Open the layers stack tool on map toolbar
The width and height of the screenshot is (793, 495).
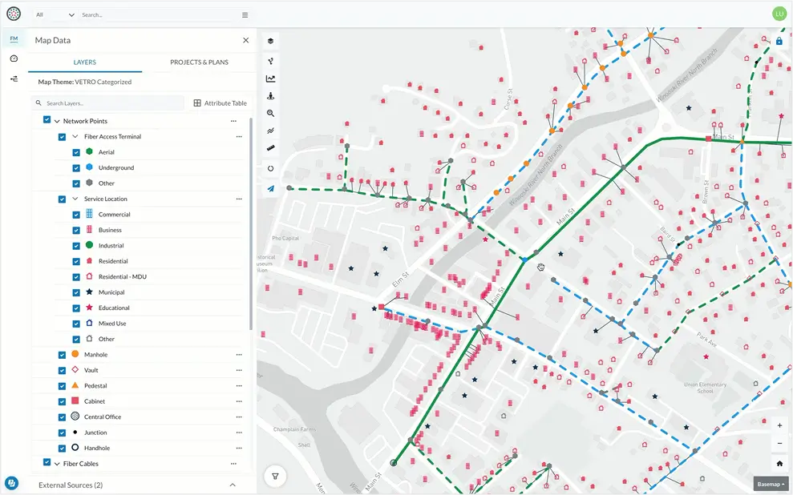[270, 42]
